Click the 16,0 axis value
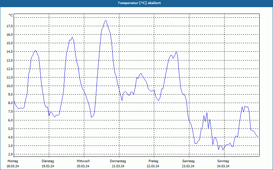The height and width of the screenshot is (170, 273). click(x=10, y=35)
